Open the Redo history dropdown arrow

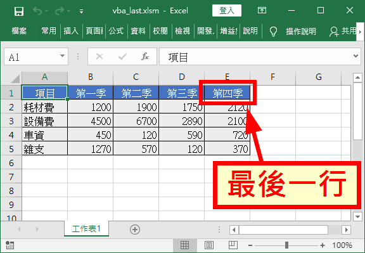68,11
